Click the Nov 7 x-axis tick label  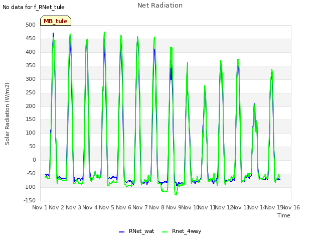(x=140, y=207)
